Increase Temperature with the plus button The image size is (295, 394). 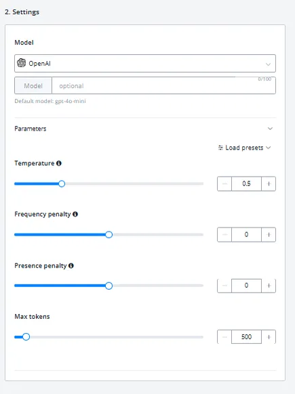coord(269,183)
